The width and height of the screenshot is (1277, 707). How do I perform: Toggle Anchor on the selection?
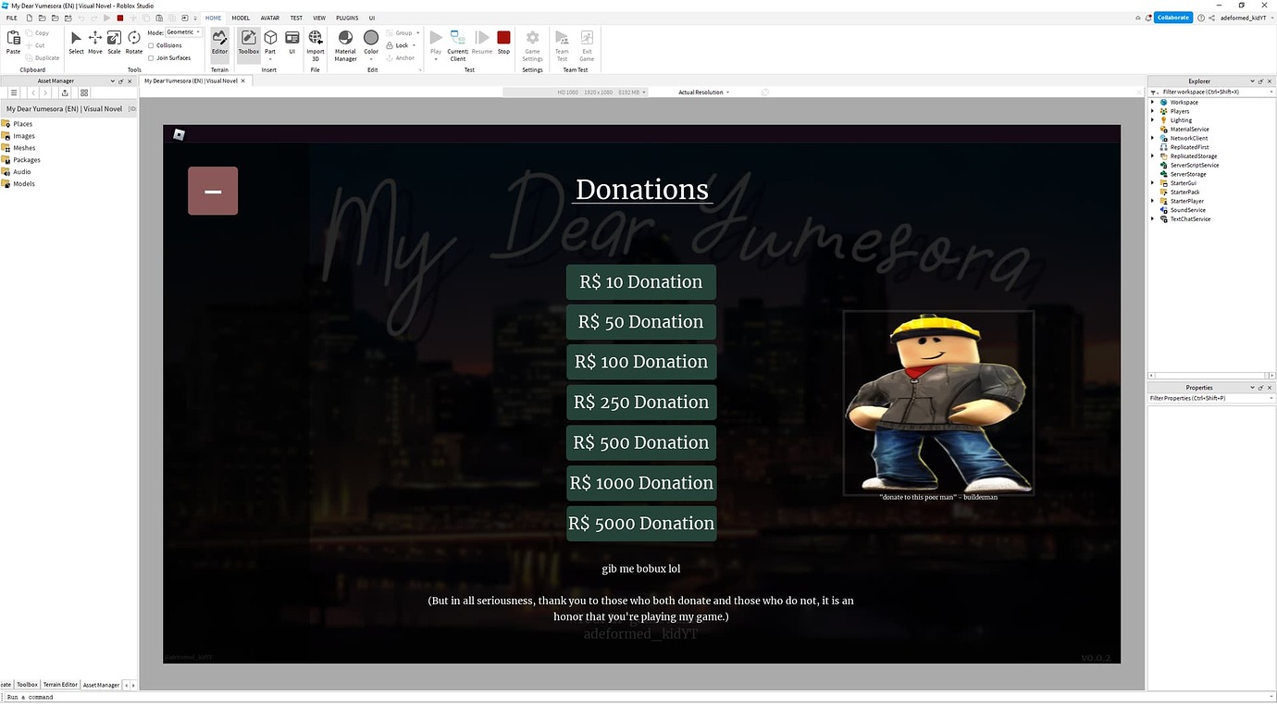tap(402, 56)
